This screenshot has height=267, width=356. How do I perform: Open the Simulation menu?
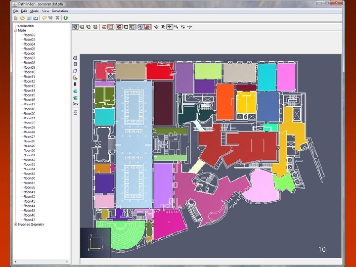pyautogui.click(x=60, y=11)
